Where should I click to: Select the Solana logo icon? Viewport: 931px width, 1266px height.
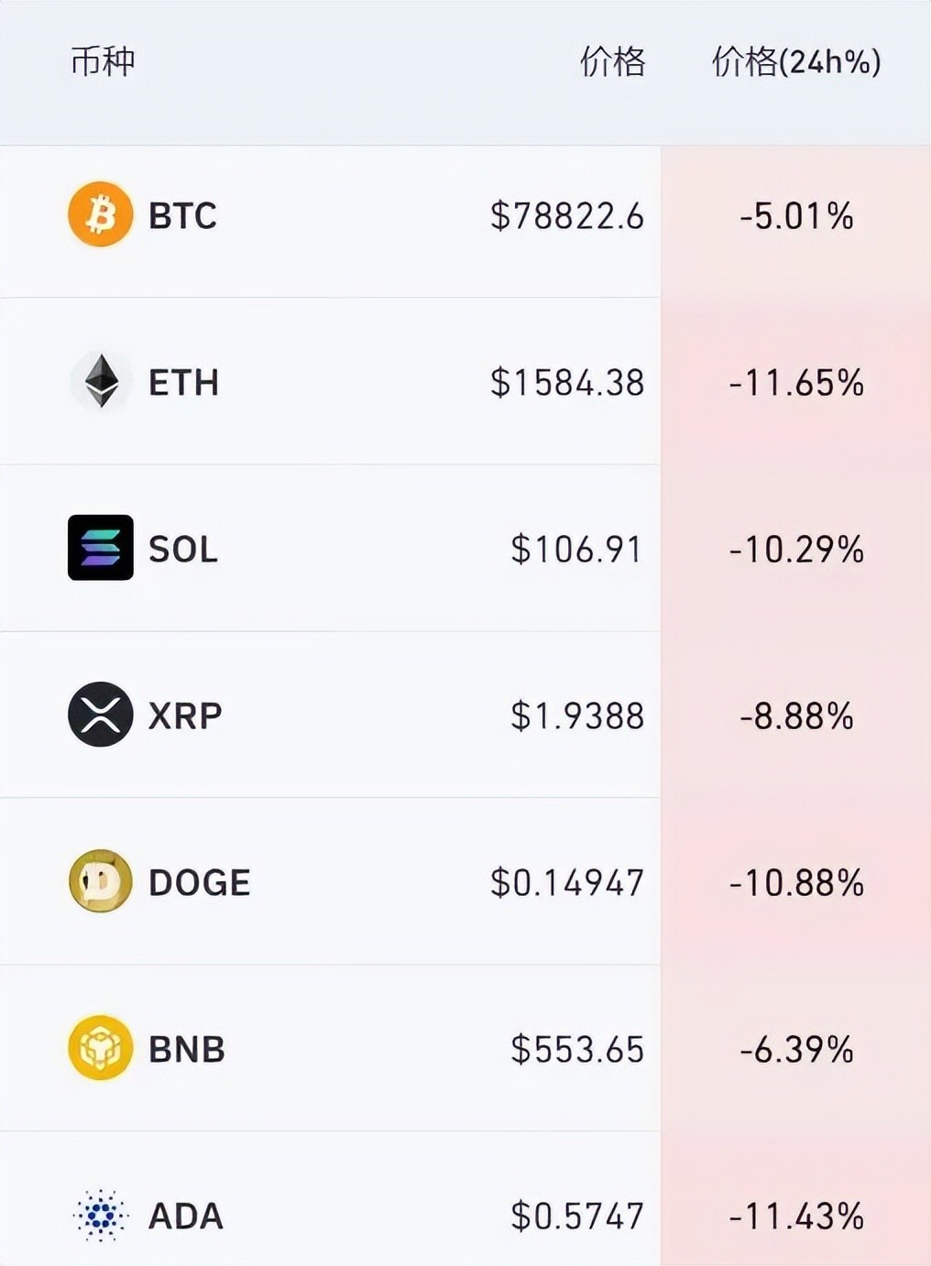click(101, 548)
